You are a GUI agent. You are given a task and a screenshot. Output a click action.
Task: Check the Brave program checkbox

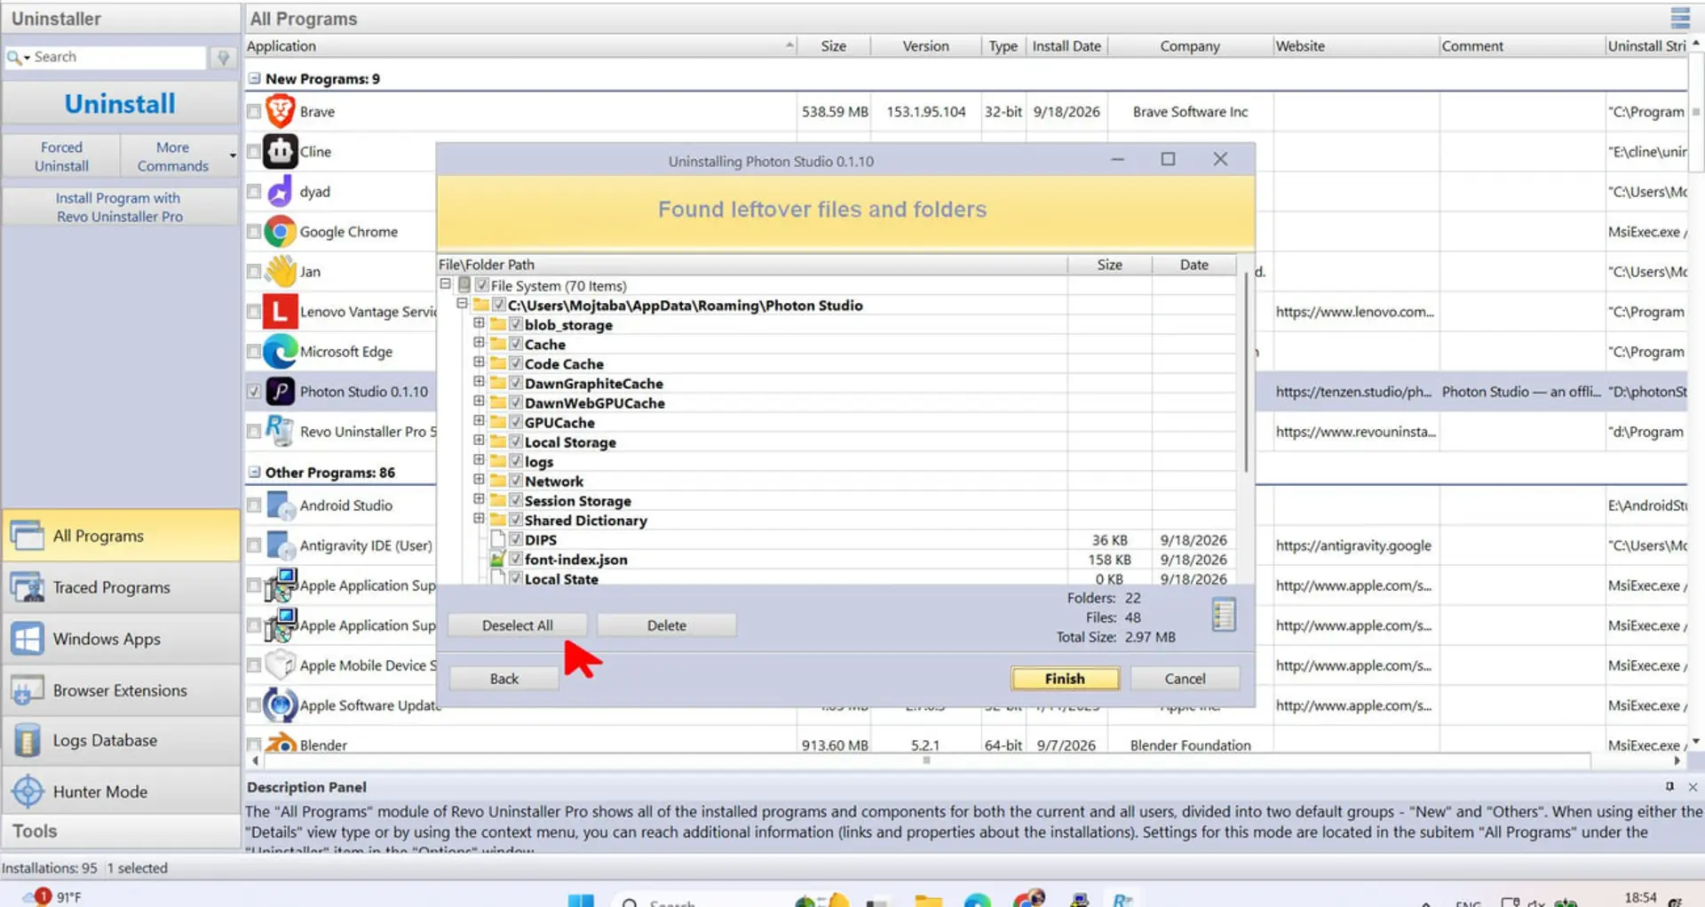254,112
